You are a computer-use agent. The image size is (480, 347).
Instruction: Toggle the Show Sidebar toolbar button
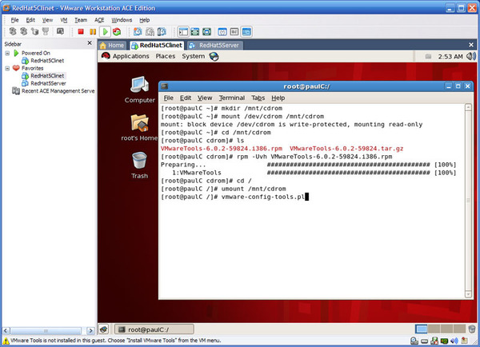(183, 31)
